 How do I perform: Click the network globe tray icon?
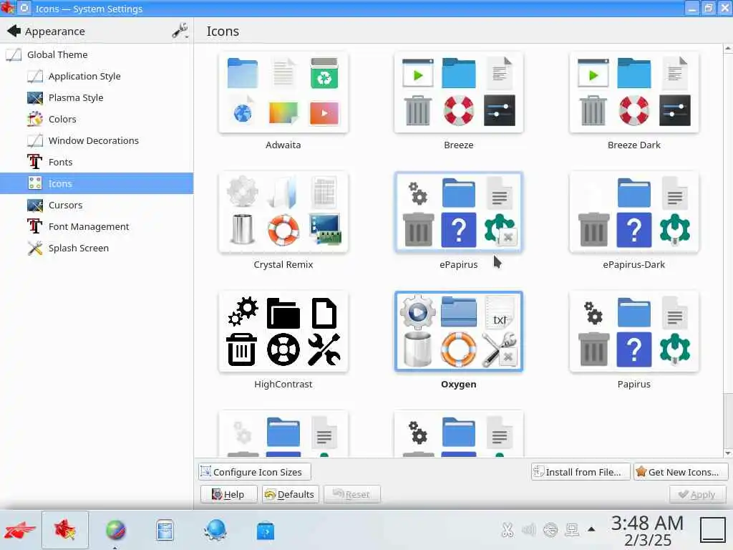point(550,529)
